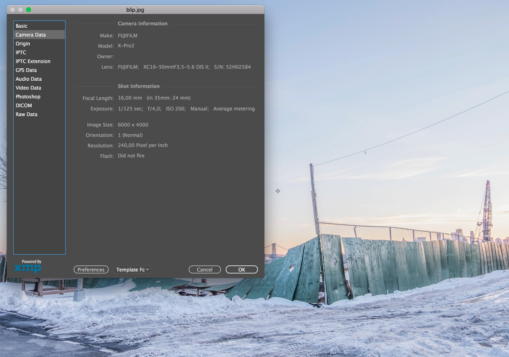Click the blip.jpg title bar text
Image resolution: width=509 pixels, height=357 pixels.
(x=136, y=10)
